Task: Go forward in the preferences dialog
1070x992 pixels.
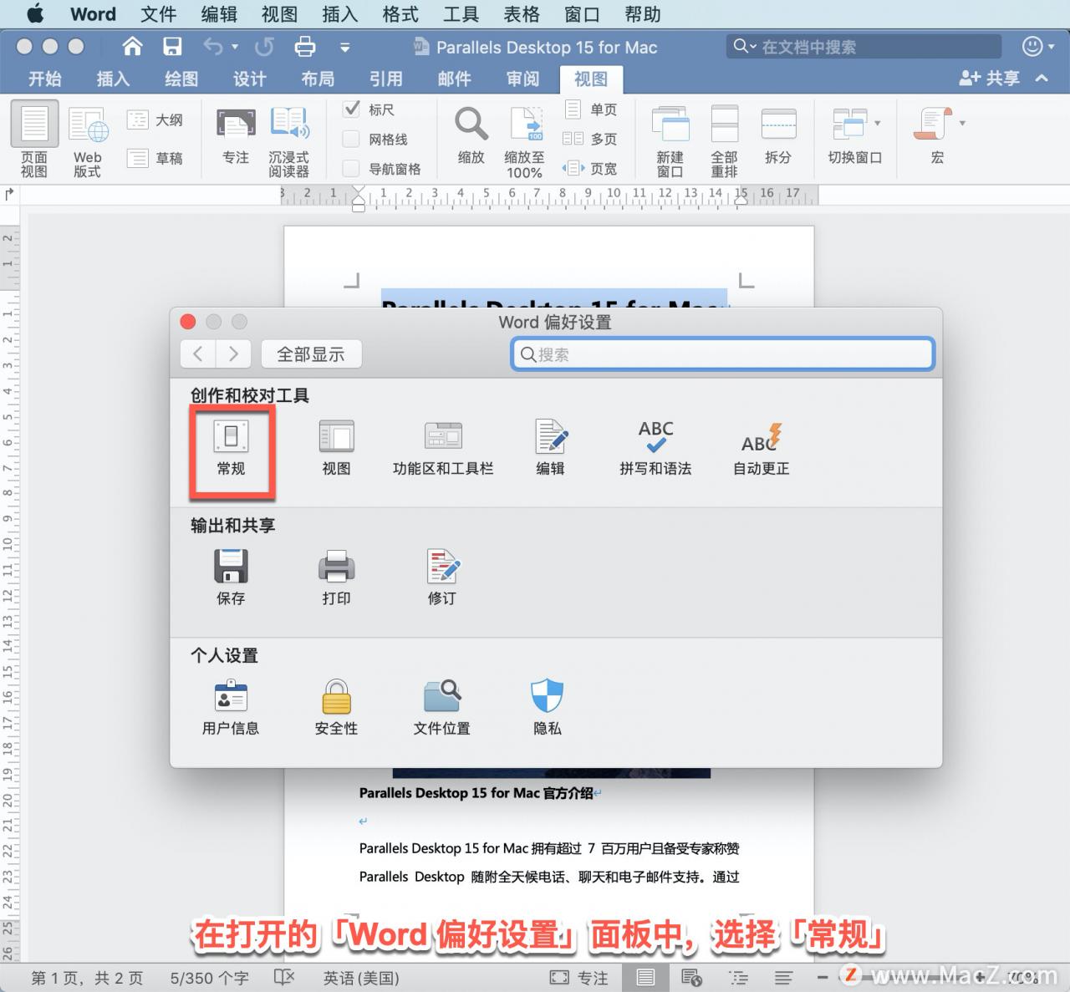Action: (x=233, y=354)
